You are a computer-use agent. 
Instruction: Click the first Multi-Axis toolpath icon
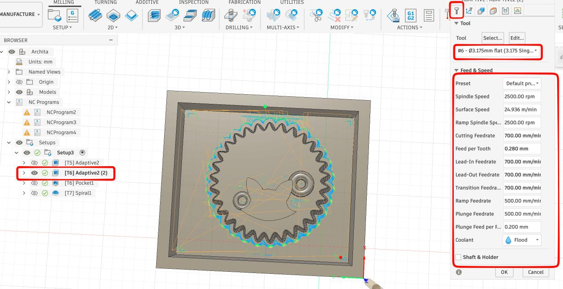coord(274,15)
